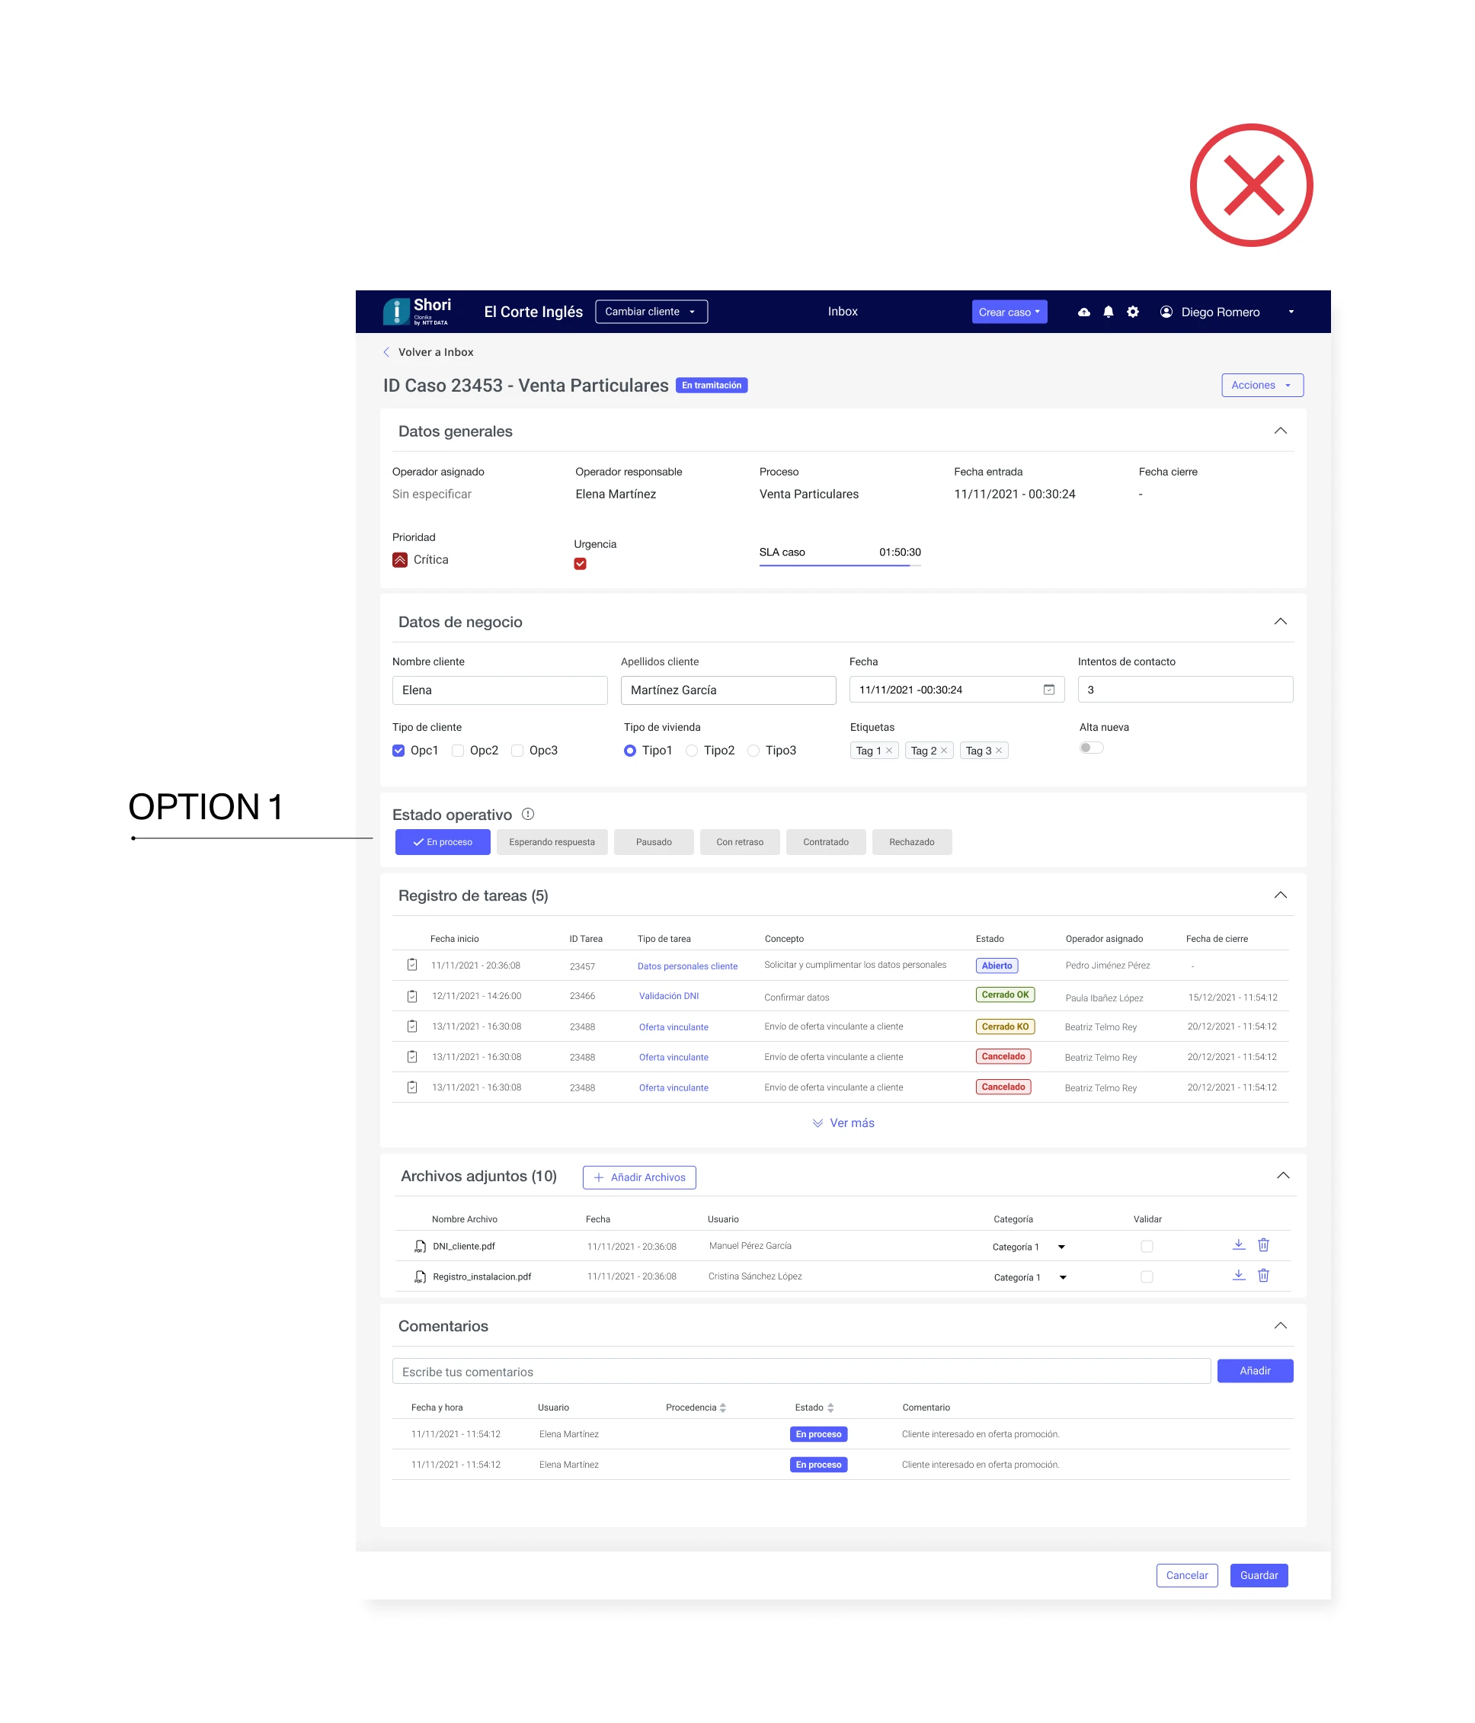Viewport: 1475px width, 1723px height.
Task: Open the Datos personales cliente task link
Action: pos(686,966)
